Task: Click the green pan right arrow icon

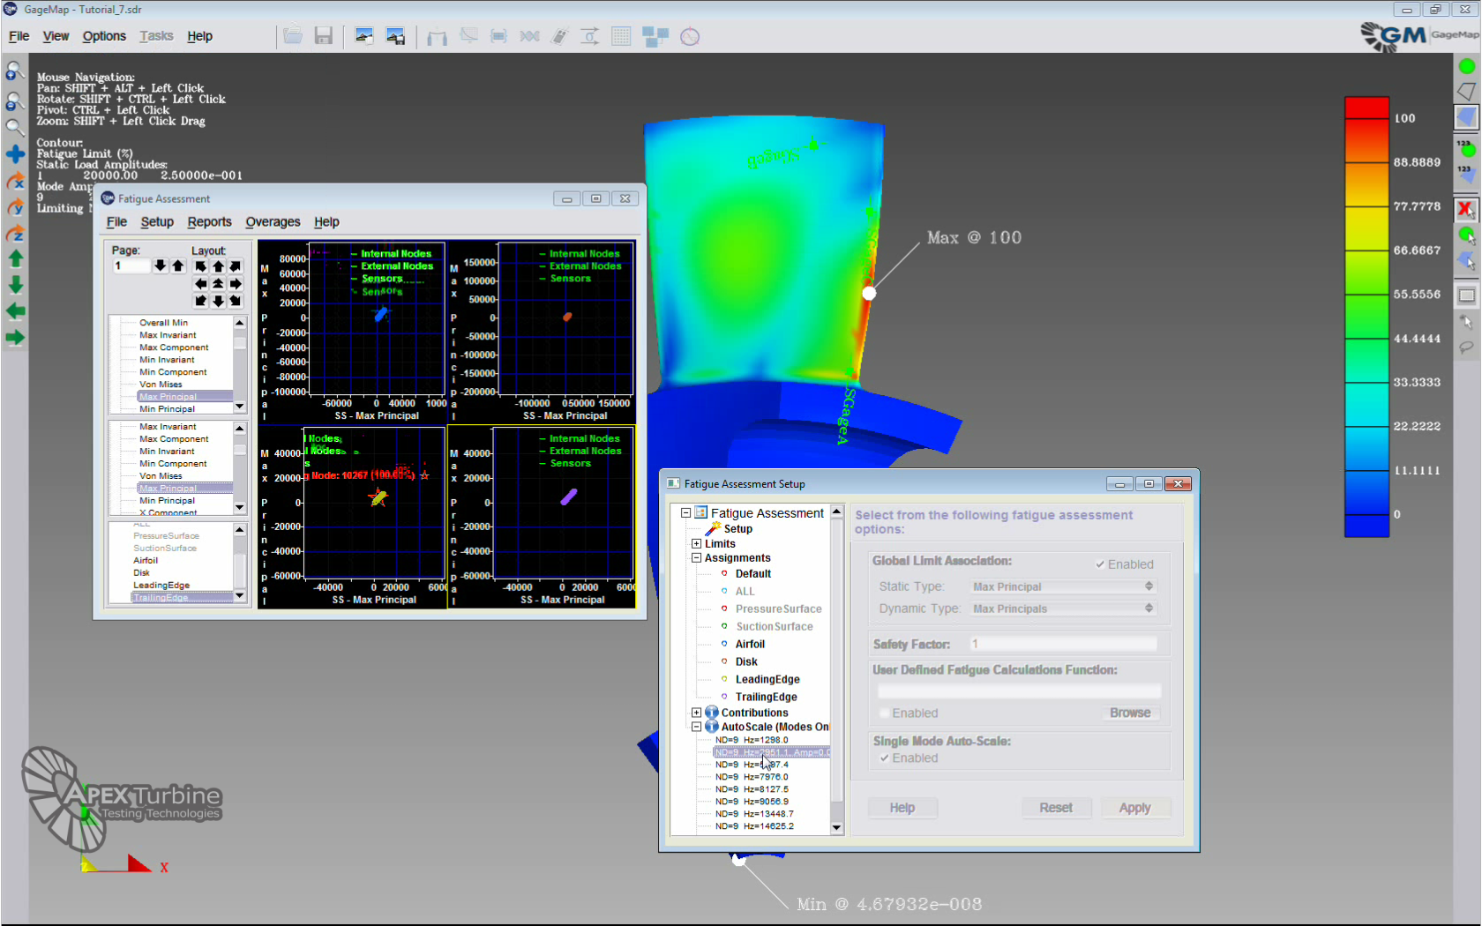Action: click(15, 338)
